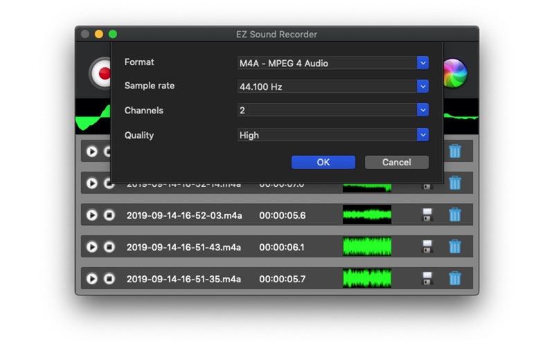
Task: Select the filename 2019-09-14-16-52-03.m4a
Action: (184, 215)
